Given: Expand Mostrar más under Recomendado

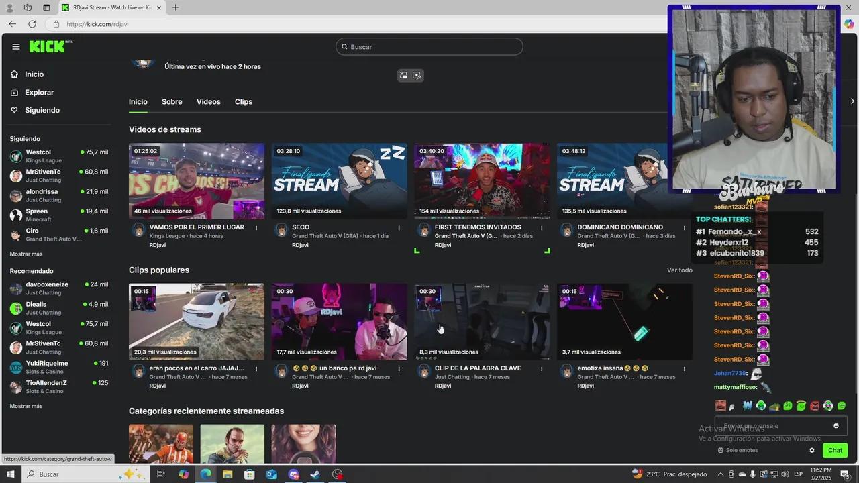Looking at the screenshot, I should point(26,406).
